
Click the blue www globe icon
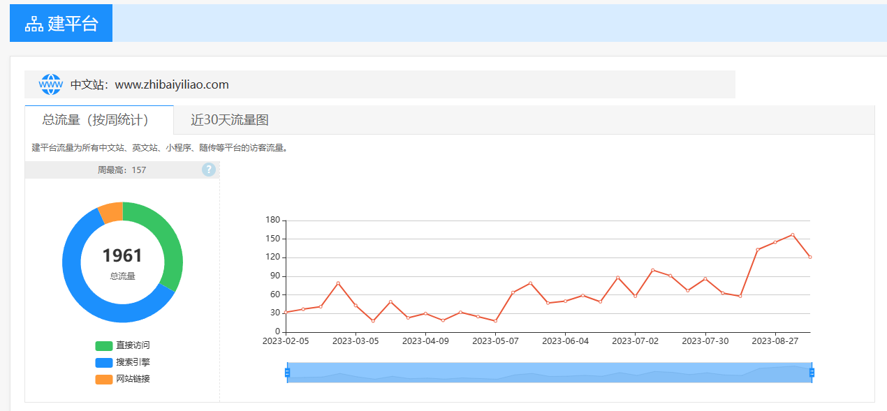[x=50, y=84]
